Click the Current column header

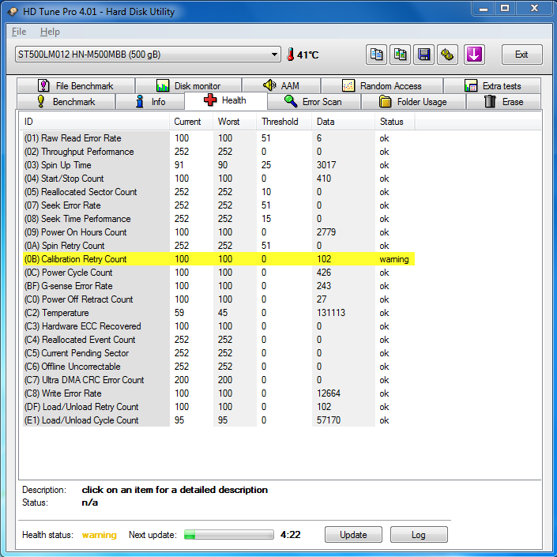coord(191,122)
